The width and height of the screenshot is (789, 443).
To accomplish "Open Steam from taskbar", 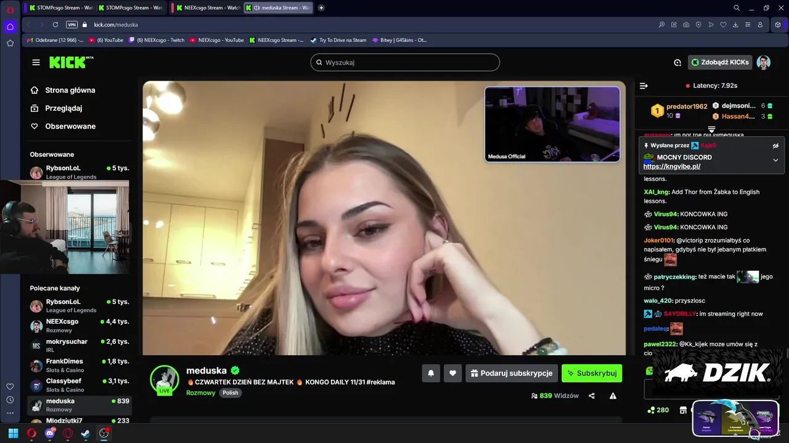I will point(86,433).
